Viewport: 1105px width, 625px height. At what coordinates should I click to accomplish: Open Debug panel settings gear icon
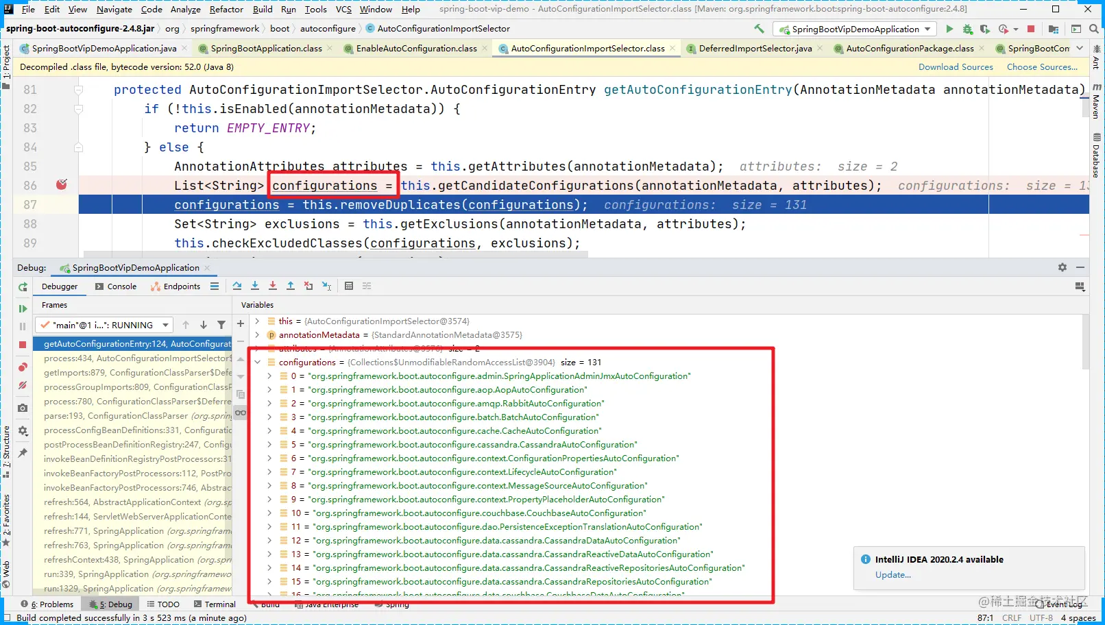click(1062, 267)
